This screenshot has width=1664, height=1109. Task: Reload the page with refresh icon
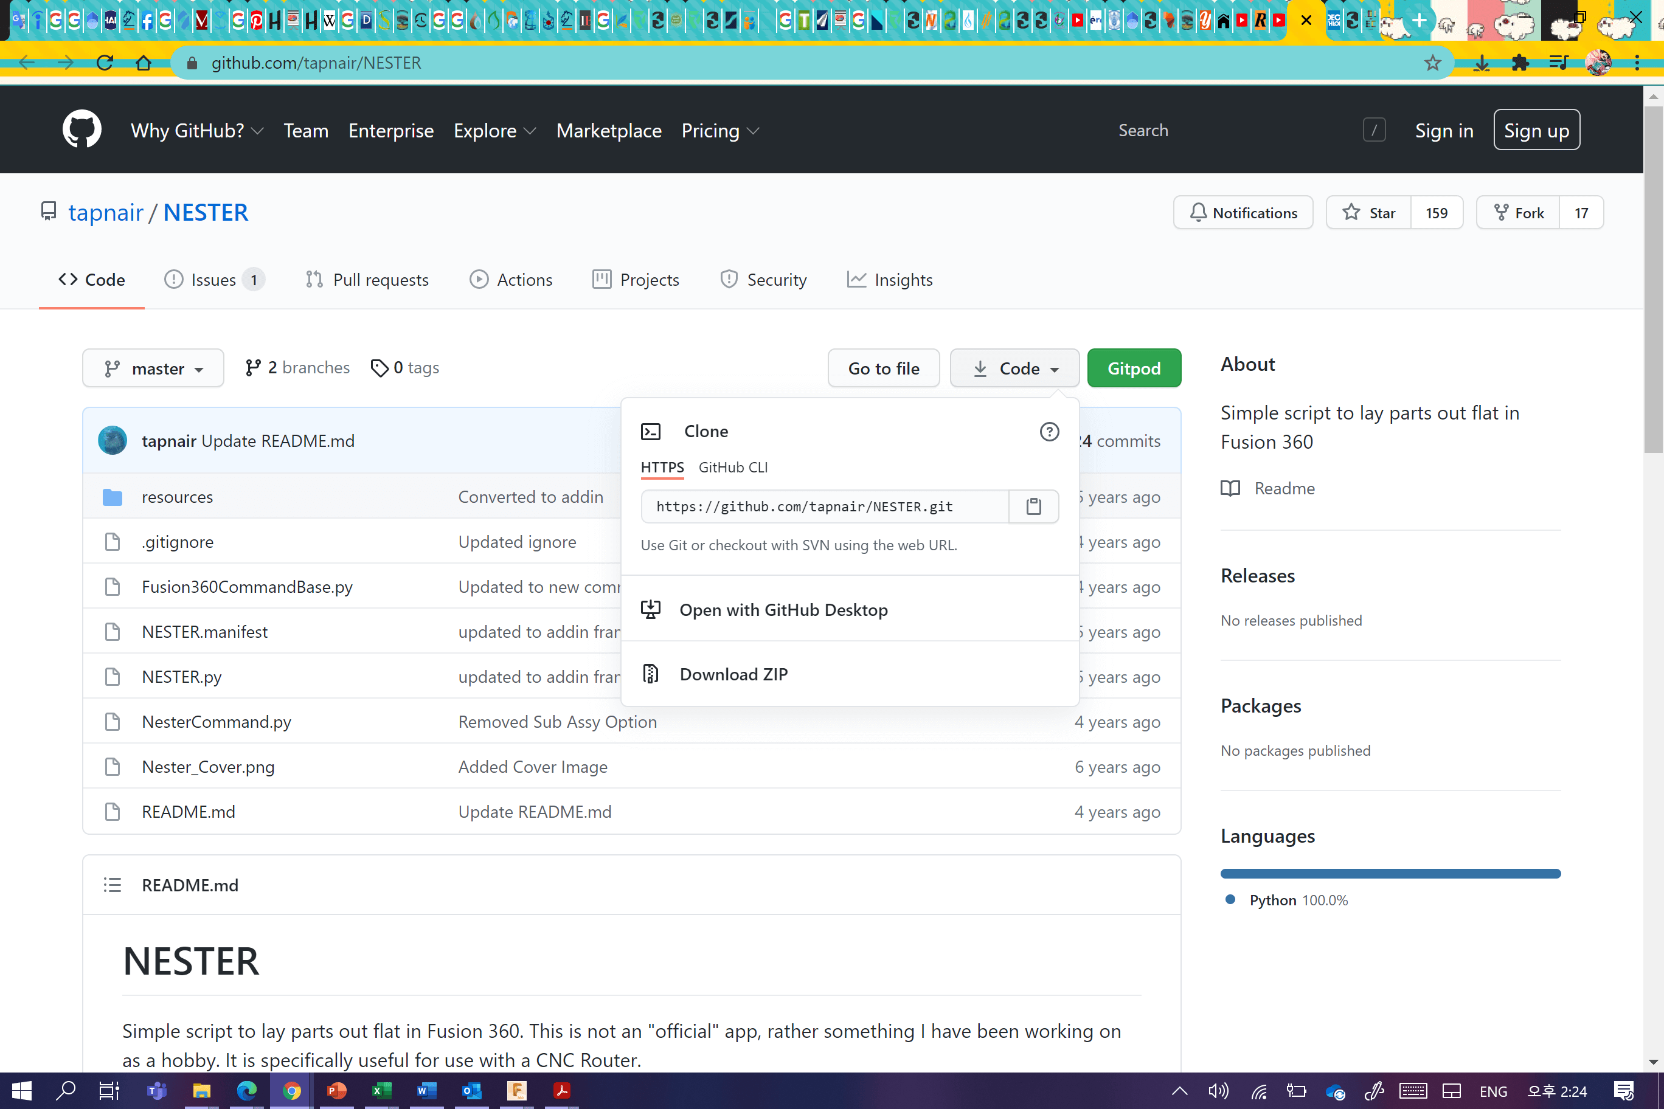click(x=105, y=63)
